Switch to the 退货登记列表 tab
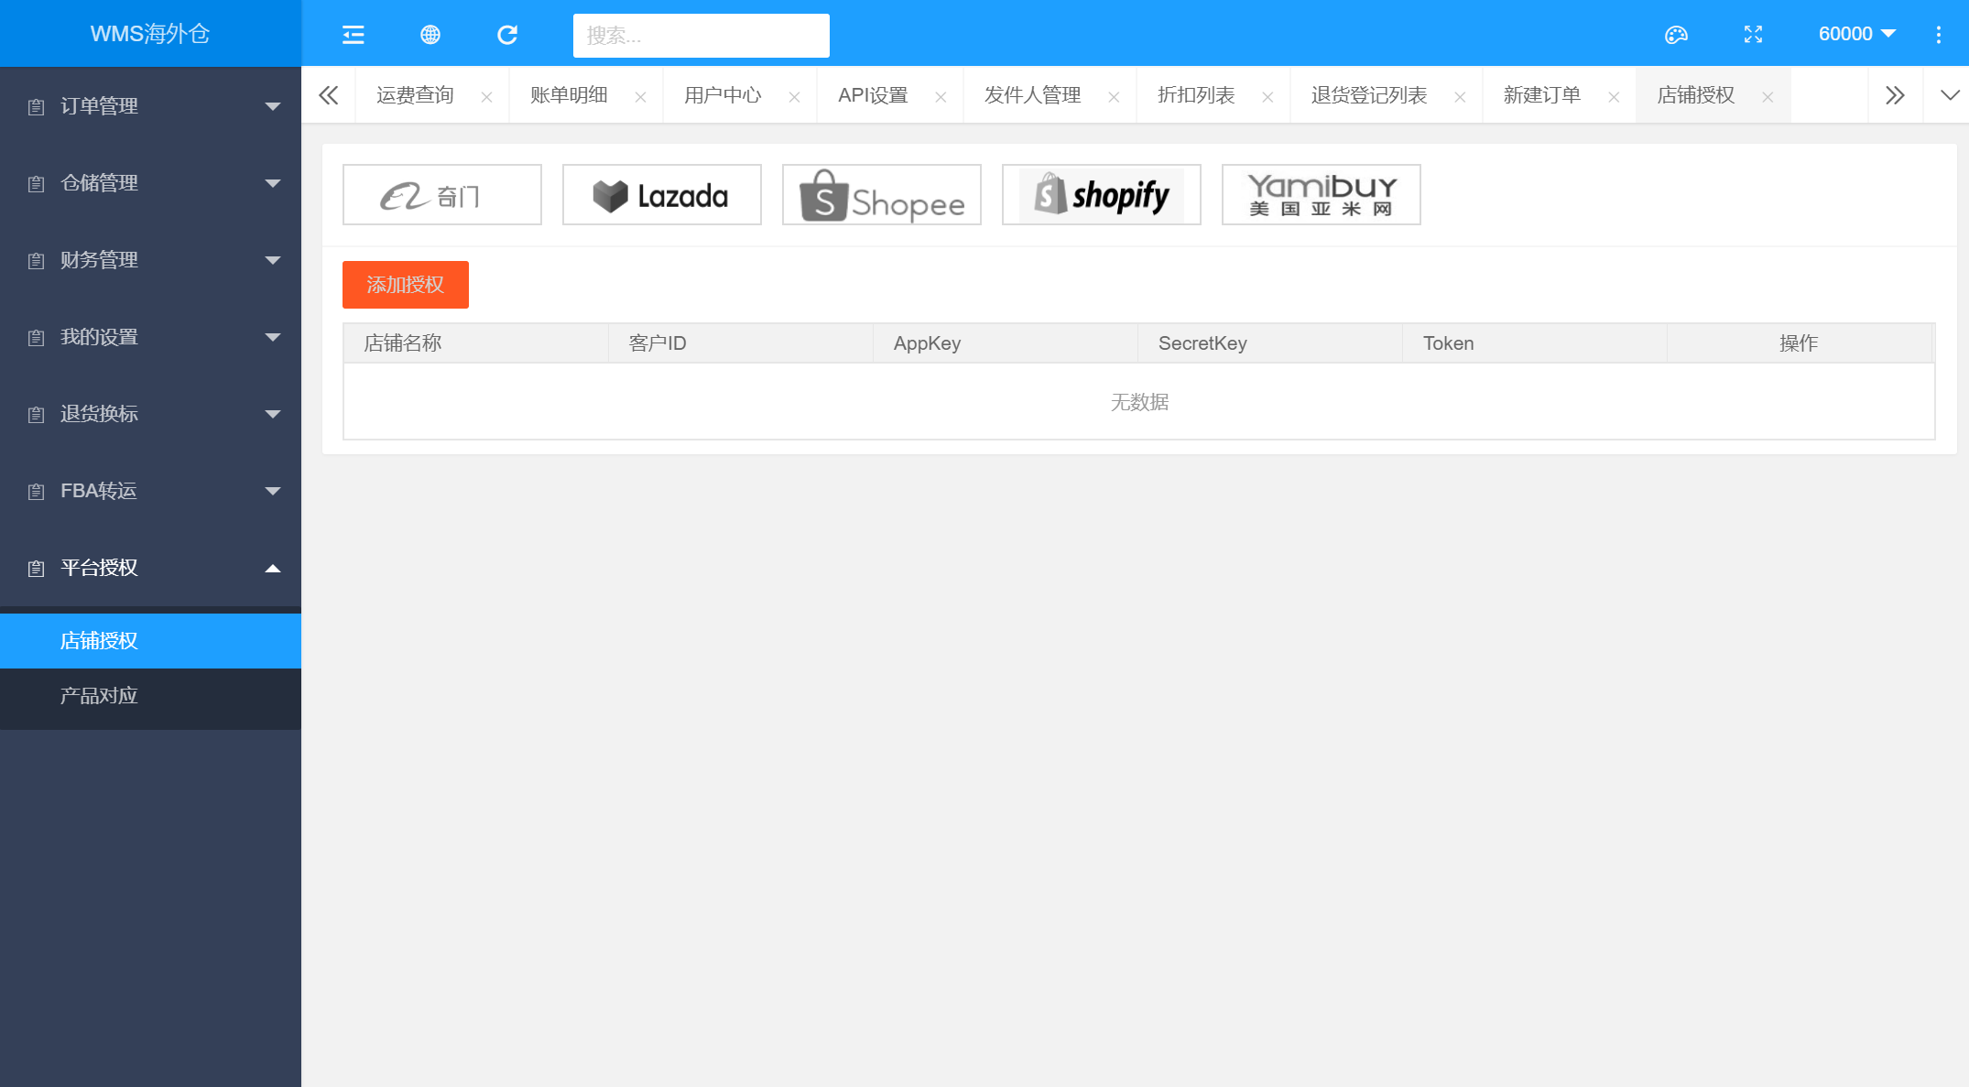Screen dimensions: 1969x1087 point(1369,95)
